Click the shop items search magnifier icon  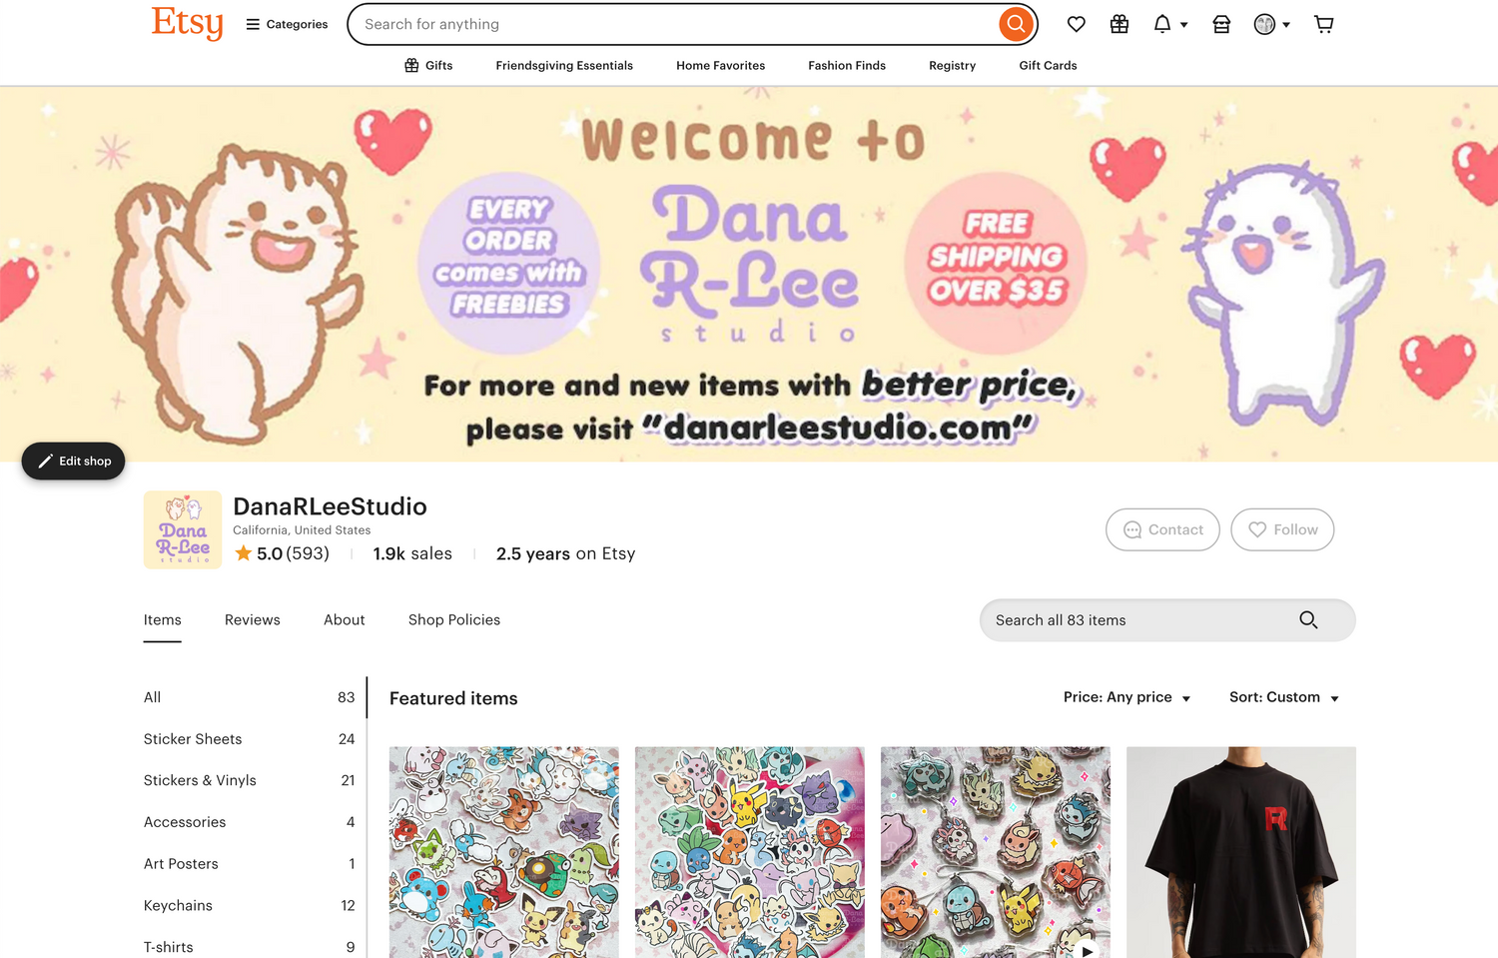(1308, 620)
